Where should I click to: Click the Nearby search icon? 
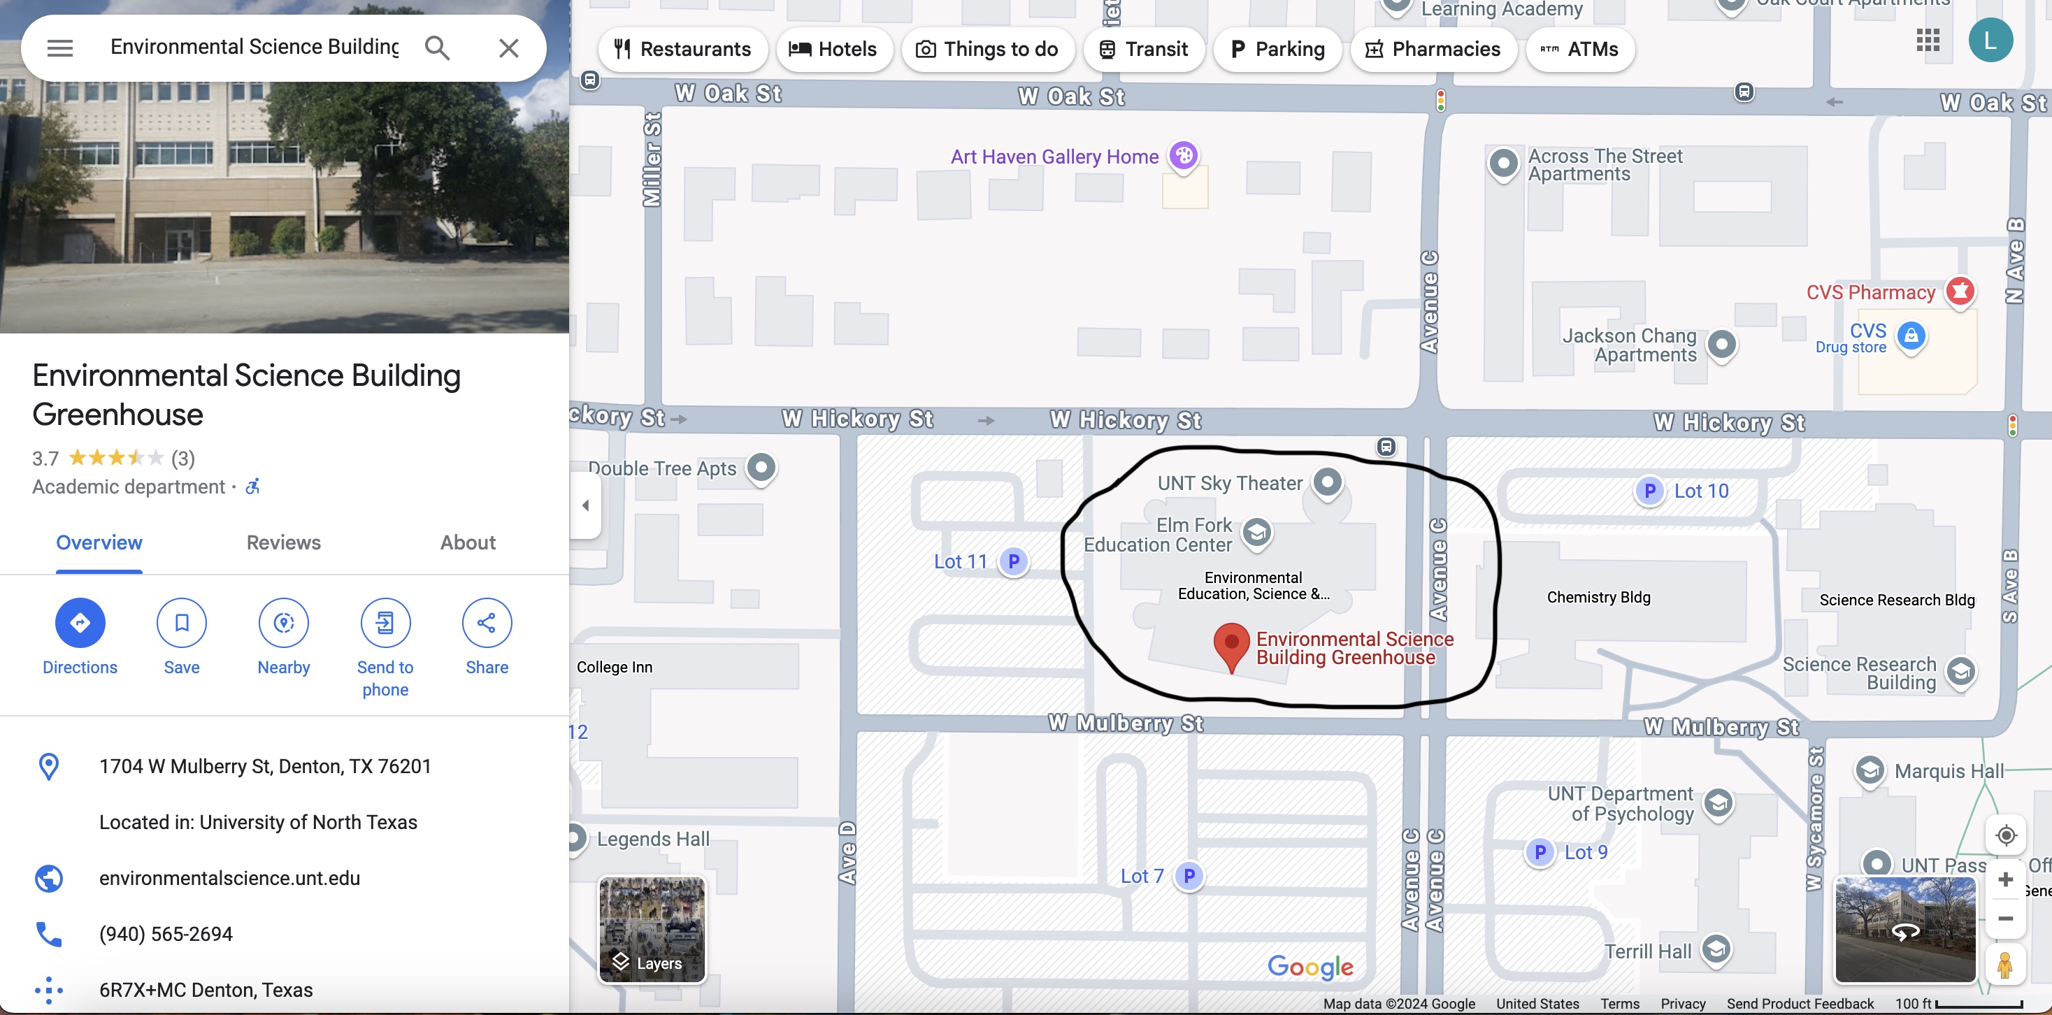click(284, 623)
